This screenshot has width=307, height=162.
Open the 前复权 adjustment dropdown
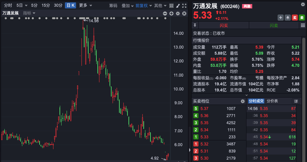pos(144,6)
